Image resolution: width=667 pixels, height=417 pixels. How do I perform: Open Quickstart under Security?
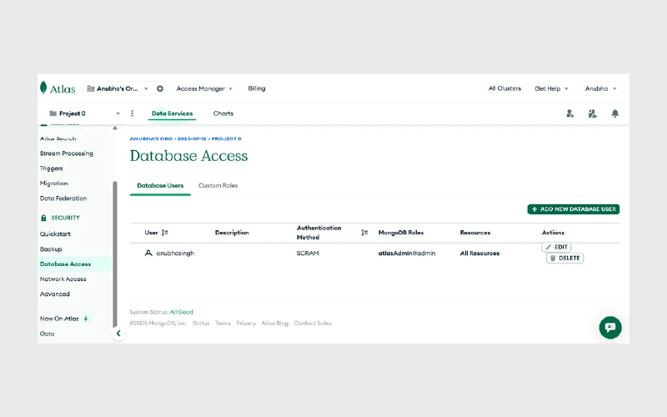(x=55, y=234)
